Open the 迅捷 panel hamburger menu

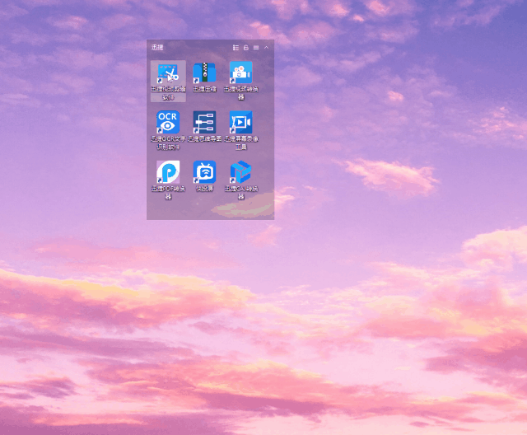(256, 48)
